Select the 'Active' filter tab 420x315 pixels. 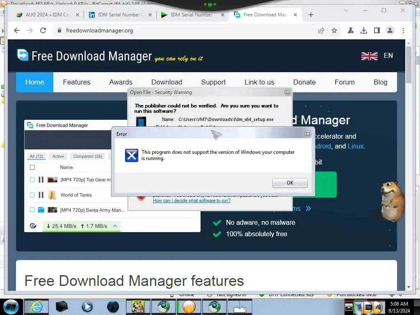point(58,156)
